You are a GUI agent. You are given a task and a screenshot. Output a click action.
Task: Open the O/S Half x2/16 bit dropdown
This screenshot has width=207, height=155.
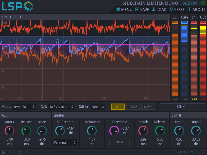point(59,107)
